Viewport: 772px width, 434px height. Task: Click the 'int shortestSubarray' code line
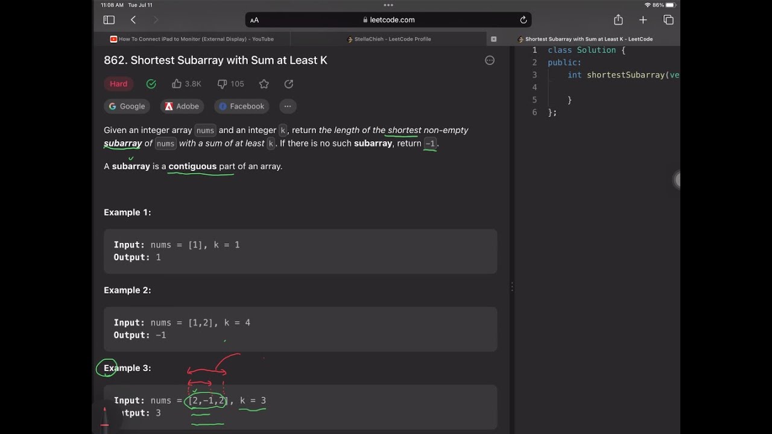624,75
